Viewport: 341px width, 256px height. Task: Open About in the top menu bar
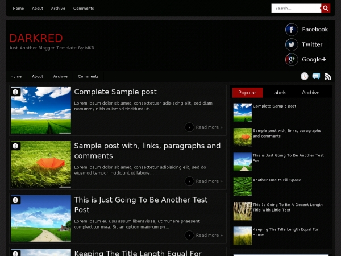point(38,9)
